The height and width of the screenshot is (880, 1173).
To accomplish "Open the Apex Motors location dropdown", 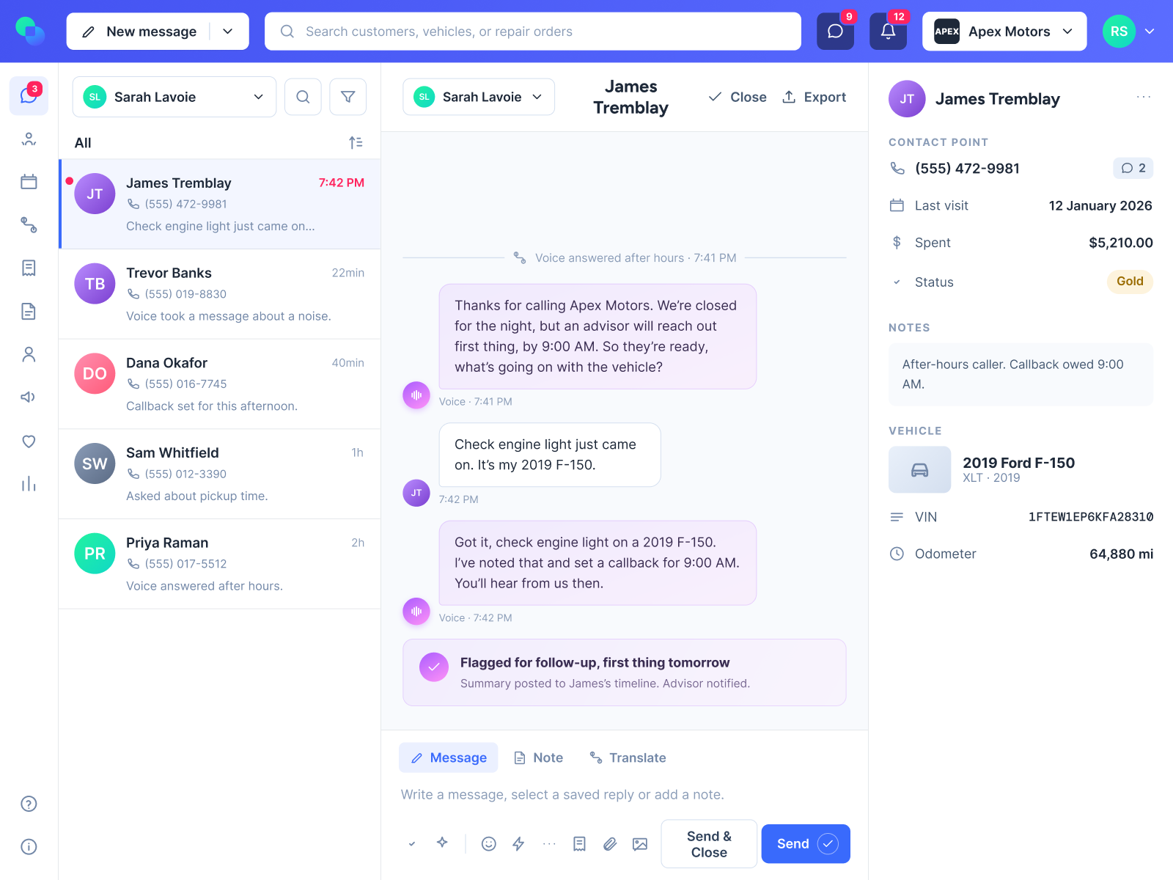I will (1004, 32).
